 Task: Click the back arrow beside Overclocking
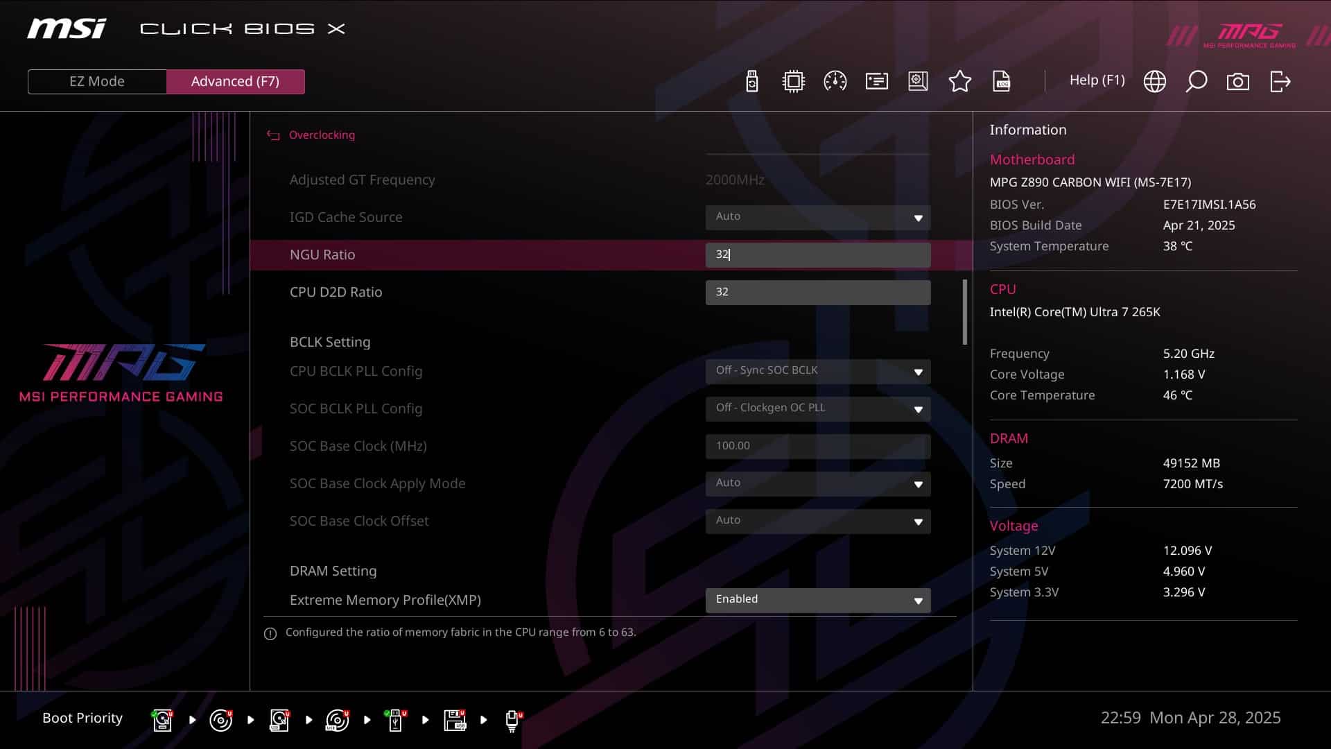273,135
